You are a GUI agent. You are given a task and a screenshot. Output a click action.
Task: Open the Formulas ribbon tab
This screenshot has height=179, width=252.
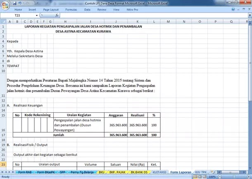pyautogui.click(x=71, y=10)
